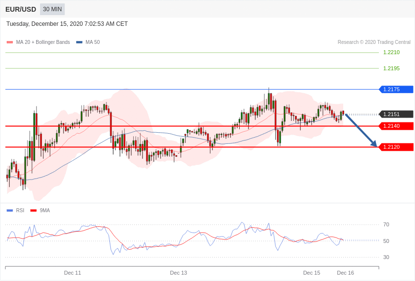Click the EUR/USD pair title
Screen dimensions: 415x281
point(21,10)
